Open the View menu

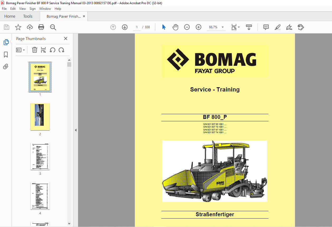click(23, 9)
